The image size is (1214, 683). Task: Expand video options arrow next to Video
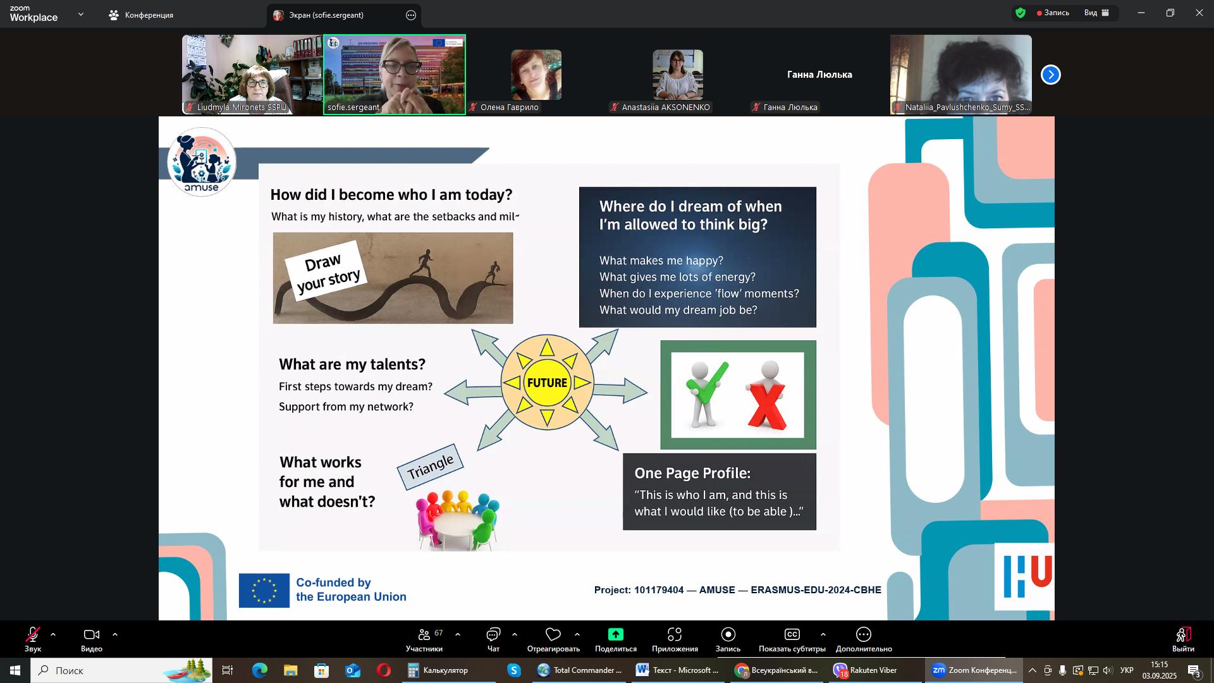(x=115, y=634)
